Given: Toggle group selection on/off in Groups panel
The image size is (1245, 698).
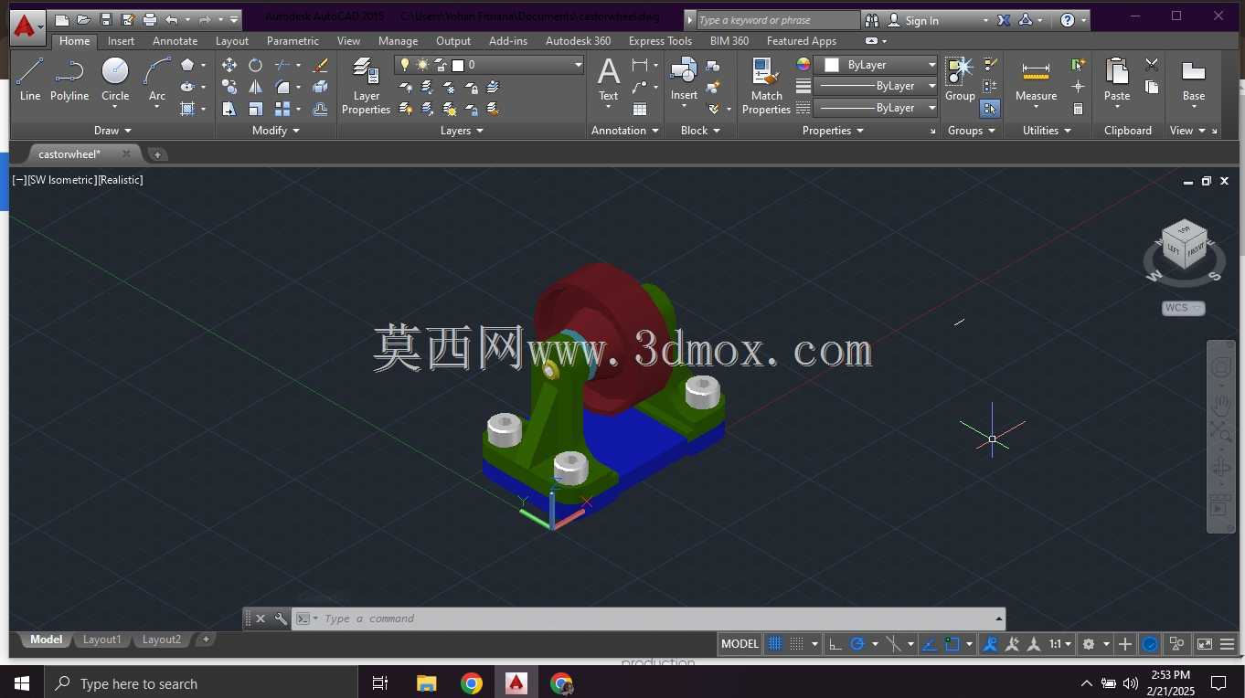Looking at the screenshot, I should coord(990,109).
